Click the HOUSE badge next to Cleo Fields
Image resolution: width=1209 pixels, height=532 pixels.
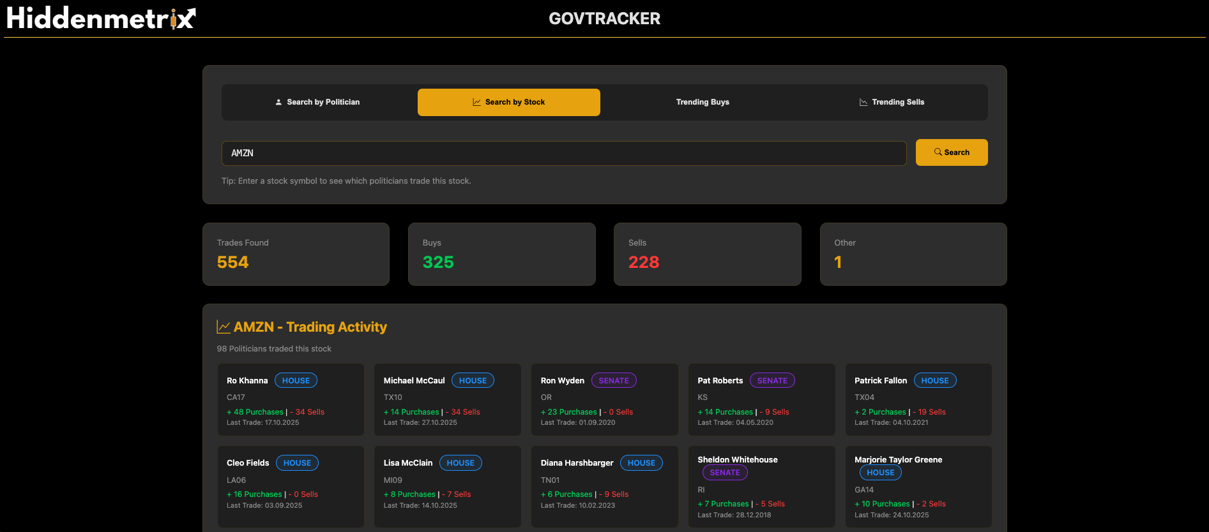[x=297, y=463]
